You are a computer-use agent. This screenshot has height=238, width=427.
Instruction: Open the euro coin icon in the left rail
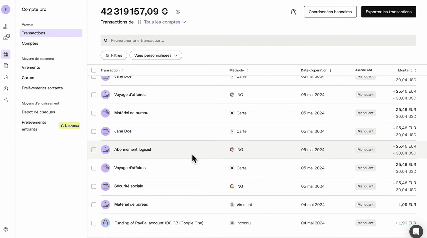[x=6, y=89]
